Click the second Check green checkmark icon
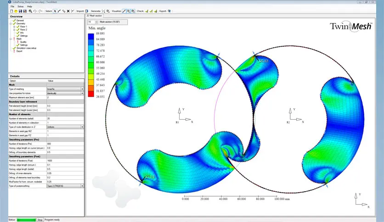 pyautogui.click(x=151, y=11)
